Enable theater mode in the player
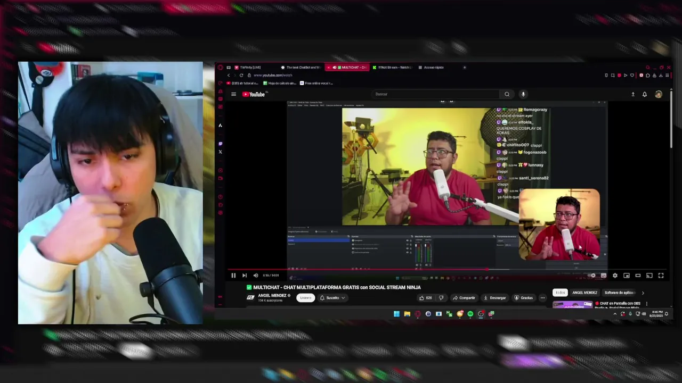The width and height of the screenshot is (682, 383). click(638, 276)
